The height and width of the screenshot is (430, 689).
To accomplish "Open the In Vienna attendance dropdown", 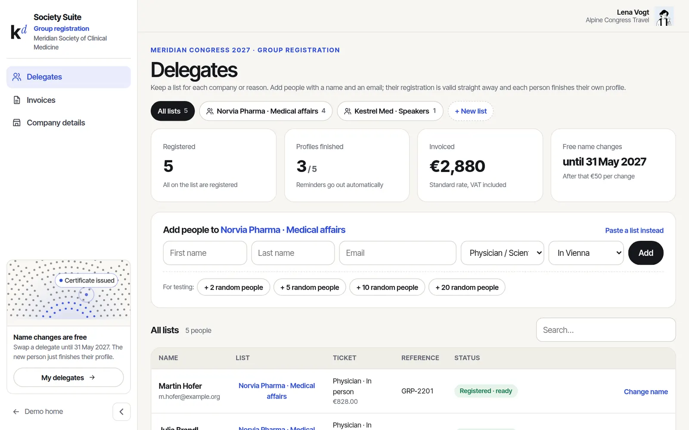I will (x=586, y=253).
